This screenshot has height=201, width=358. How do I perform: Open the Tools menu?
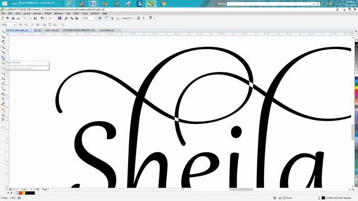pyautogui.click(x=85, y=13)
